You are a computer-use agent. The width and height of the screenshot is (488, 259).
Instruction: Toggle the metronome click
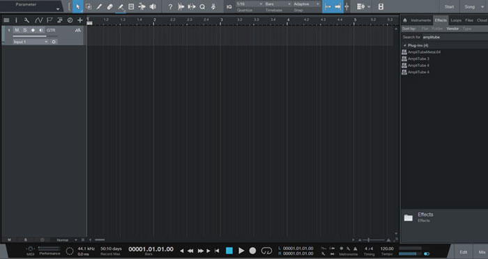355,249
